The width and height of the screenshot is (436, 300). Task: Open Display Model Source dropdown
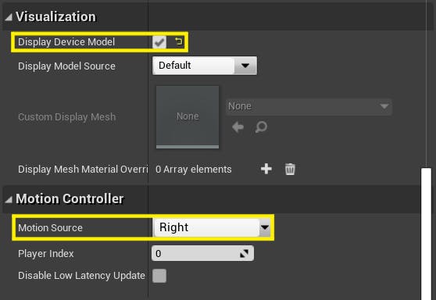coord(205,66)
